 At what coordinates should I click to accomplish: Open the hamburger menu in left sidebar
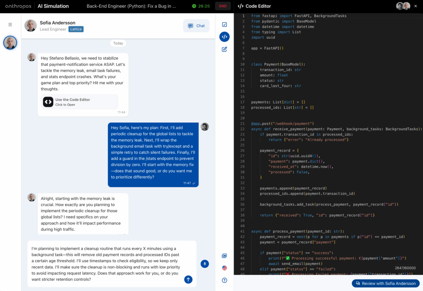click(x=10, y=25)
